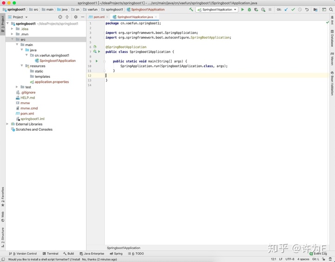Image resolution: width=335 pixels, height=262 pixels.
Task: Collapse the springboot1 root project node
Action: pos(8,23)
